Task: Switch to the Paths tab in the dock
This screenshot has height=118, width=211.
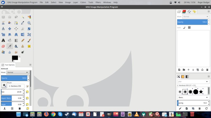Action: (x=189, y=12)
